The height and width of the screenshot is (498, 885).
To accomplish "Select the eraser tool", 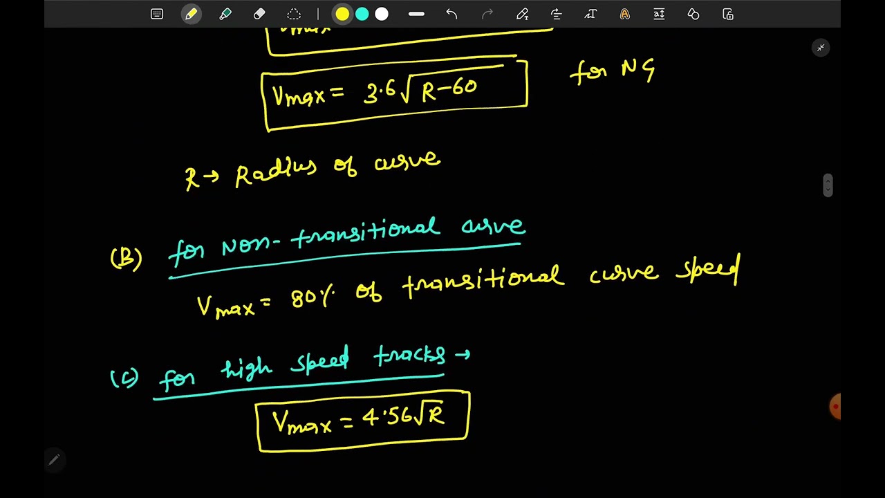I will 259,14.
